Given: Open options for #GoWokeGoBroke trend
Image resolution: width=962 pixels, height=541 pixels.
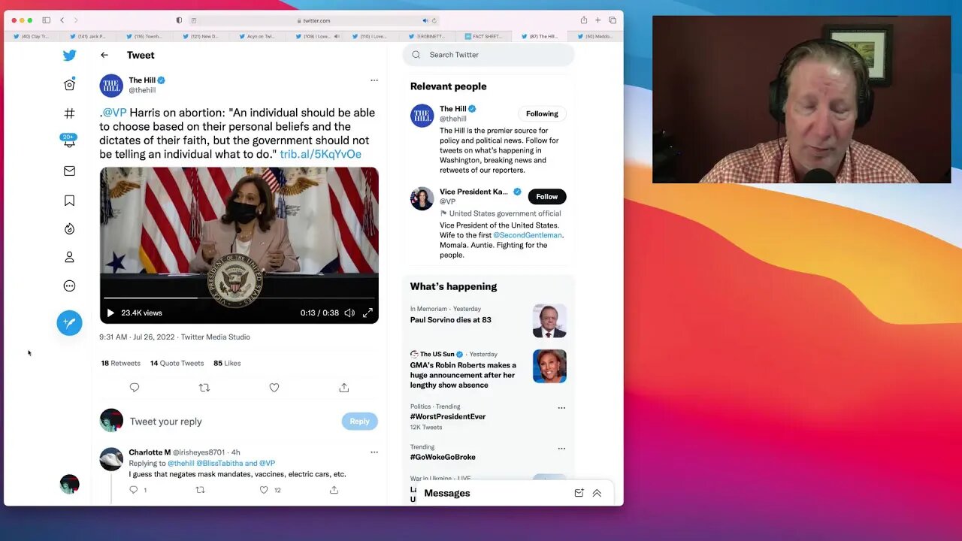Looking at the screenshot, I should point(561,449).
